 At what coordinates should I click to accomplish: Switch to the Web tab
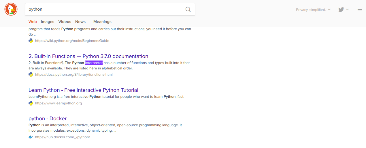click(x=33, y=22)
